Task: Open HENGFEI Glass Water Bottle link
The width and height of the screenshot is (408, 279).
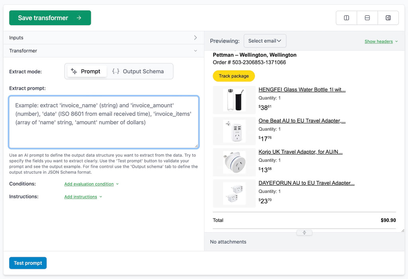Action: [302, 90]
